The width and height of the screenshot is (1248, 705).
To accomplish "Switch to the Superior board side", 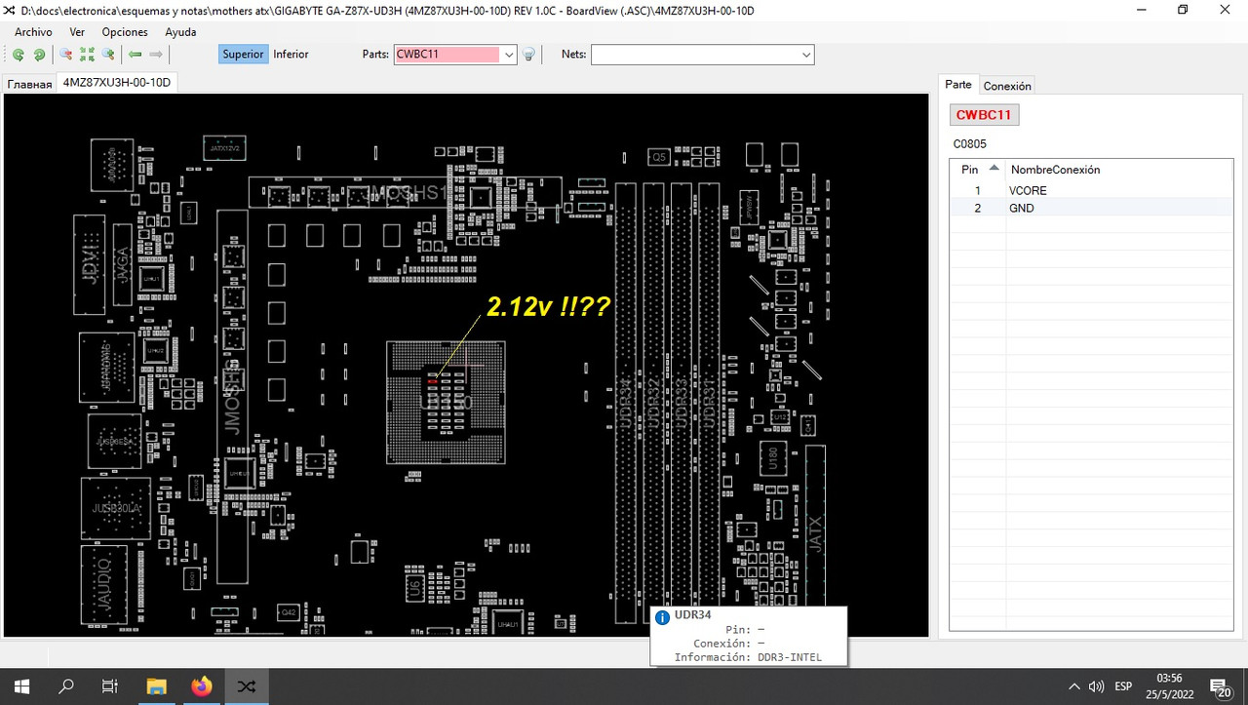I will tap(243, 55).
